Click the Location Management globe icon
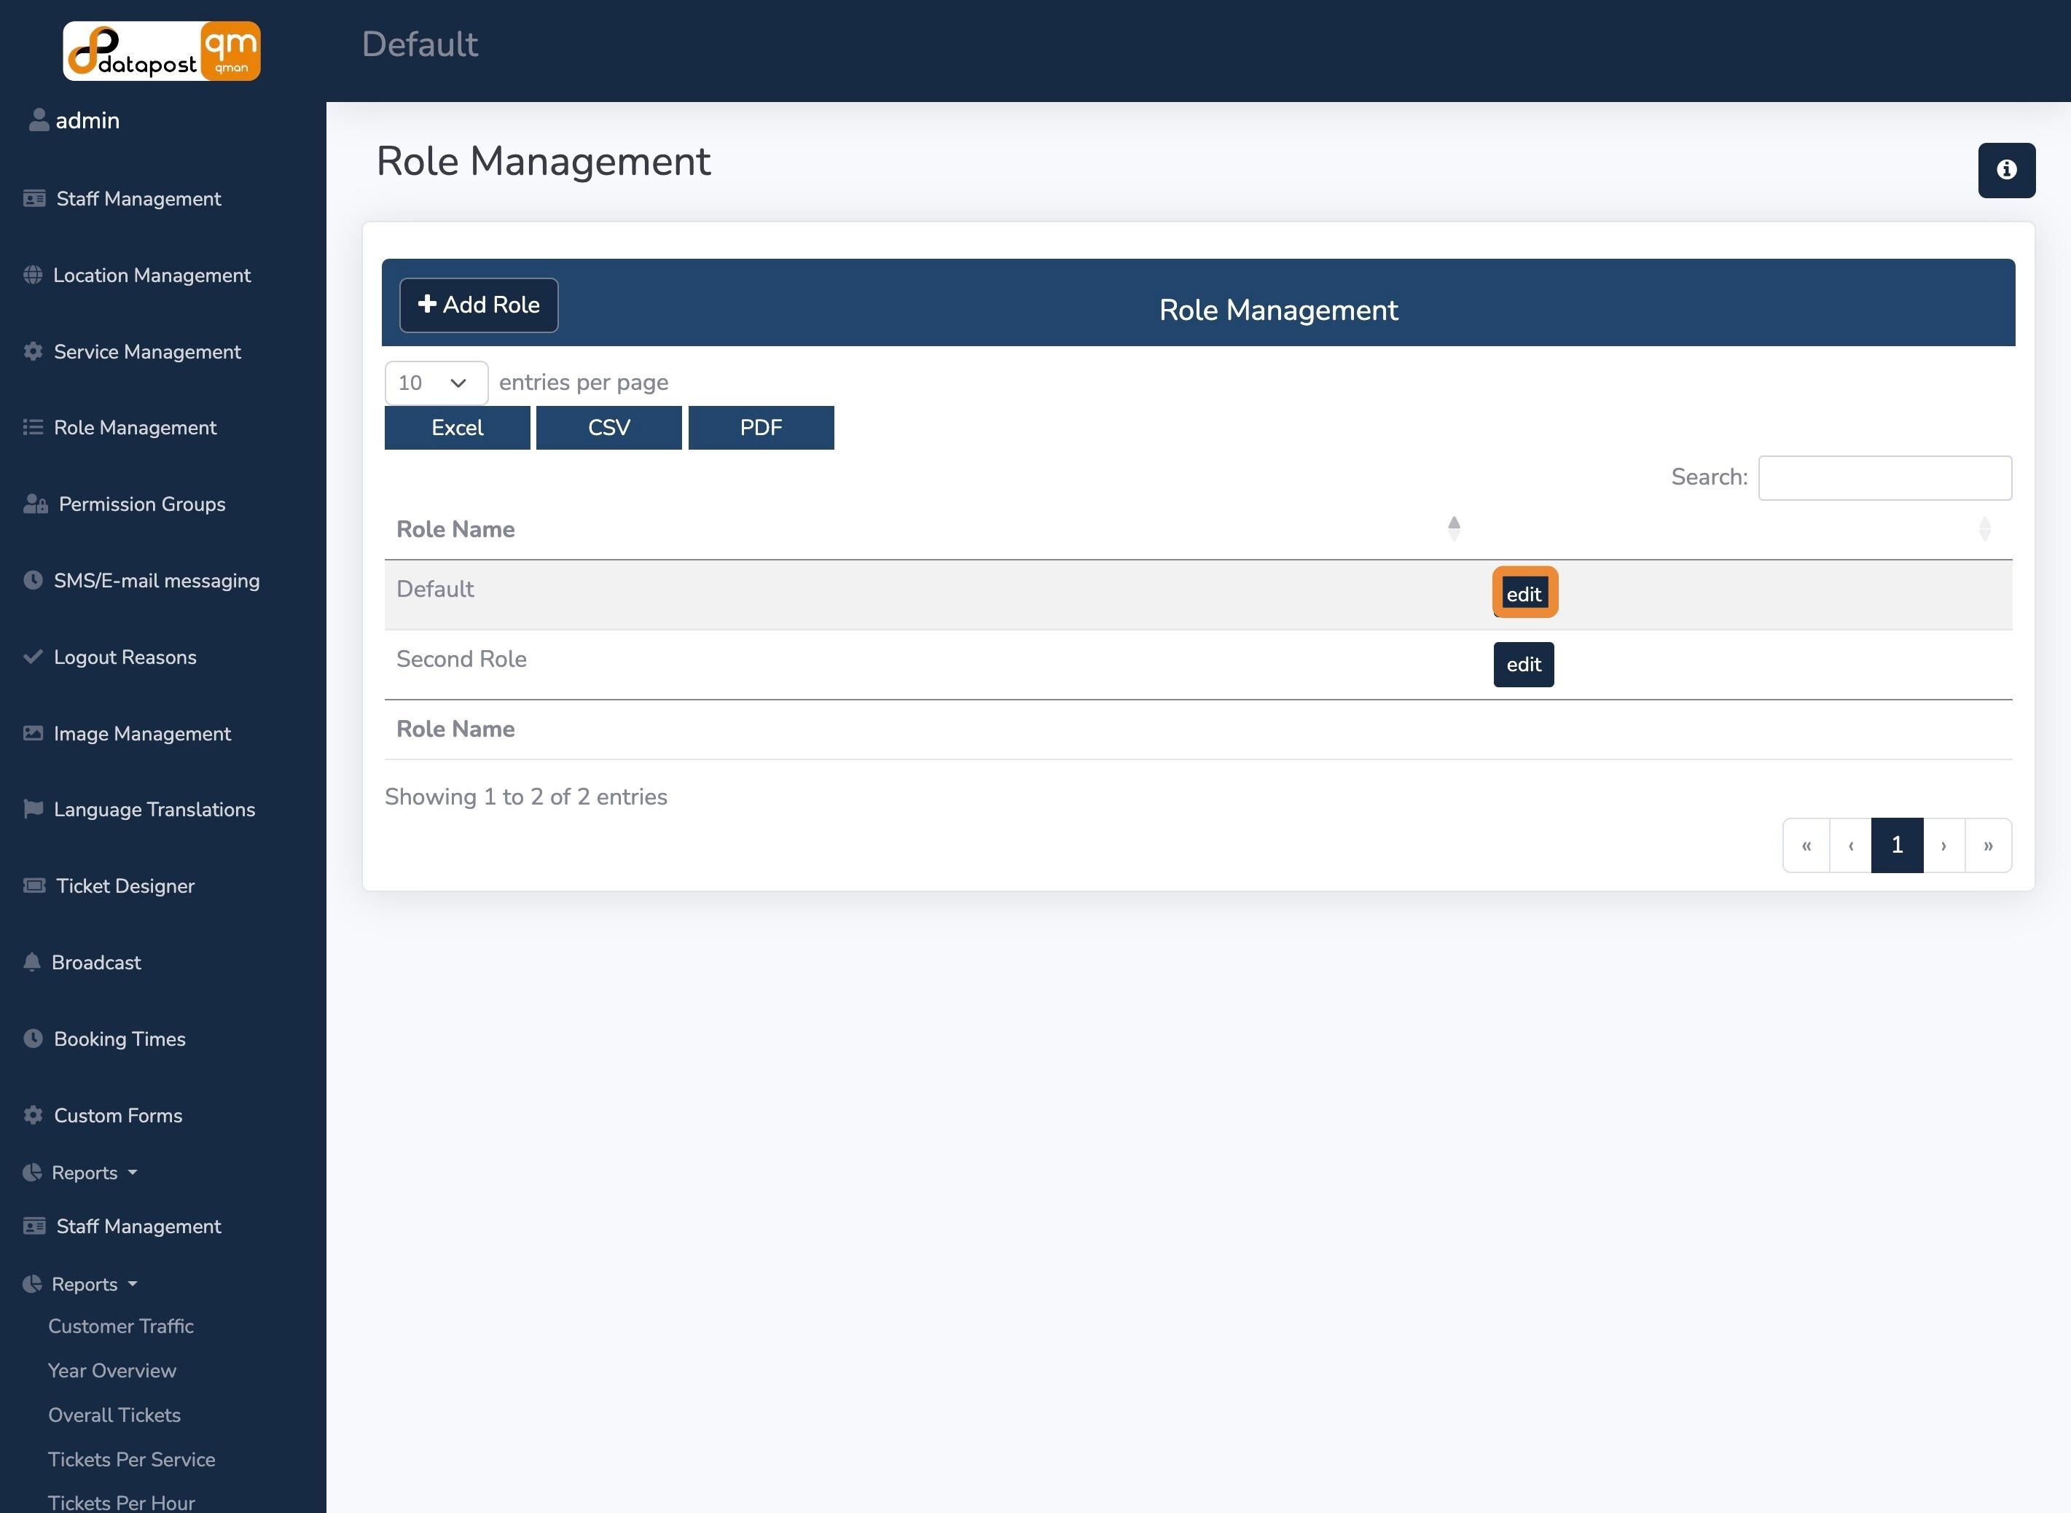The image size is (2071, 1513). (x=33, y=275)
